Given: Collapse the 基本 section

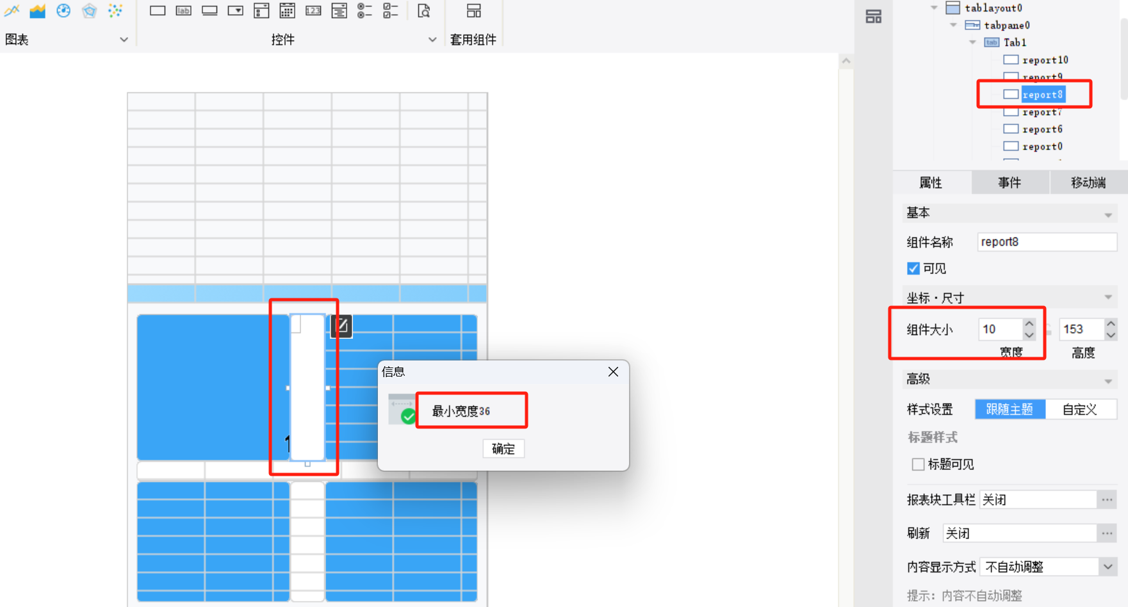Looking at the screenshot, I should pos(1108,215).
